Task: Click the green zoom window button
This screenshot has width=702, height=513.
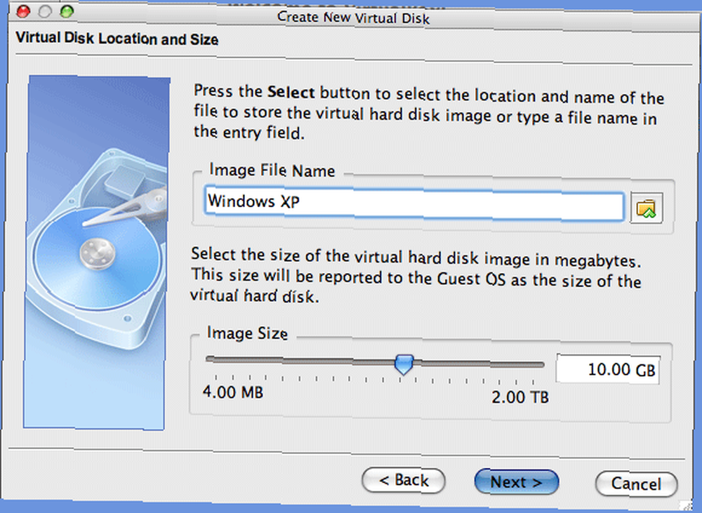Action: tap(67, 11)
